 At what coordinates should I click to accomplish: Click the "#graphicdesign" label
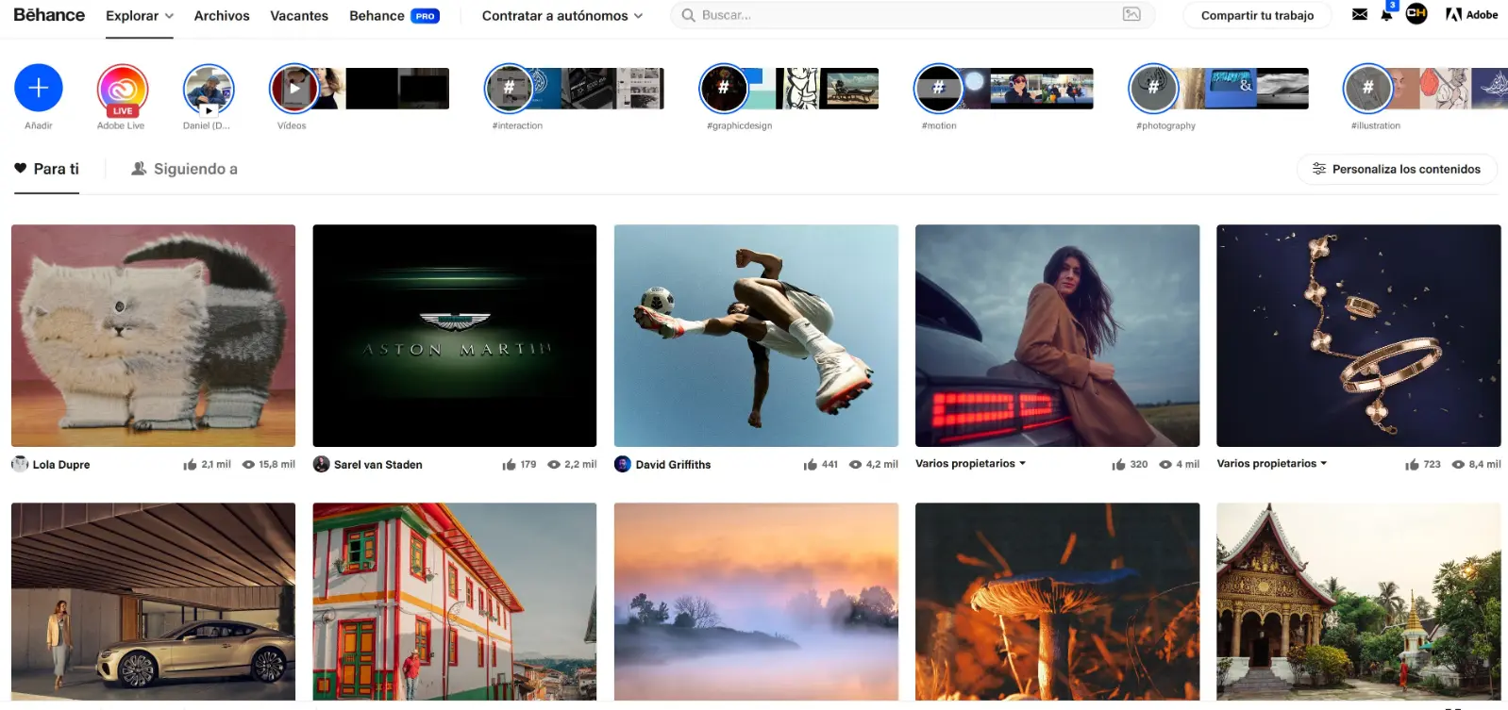point(739,126)
